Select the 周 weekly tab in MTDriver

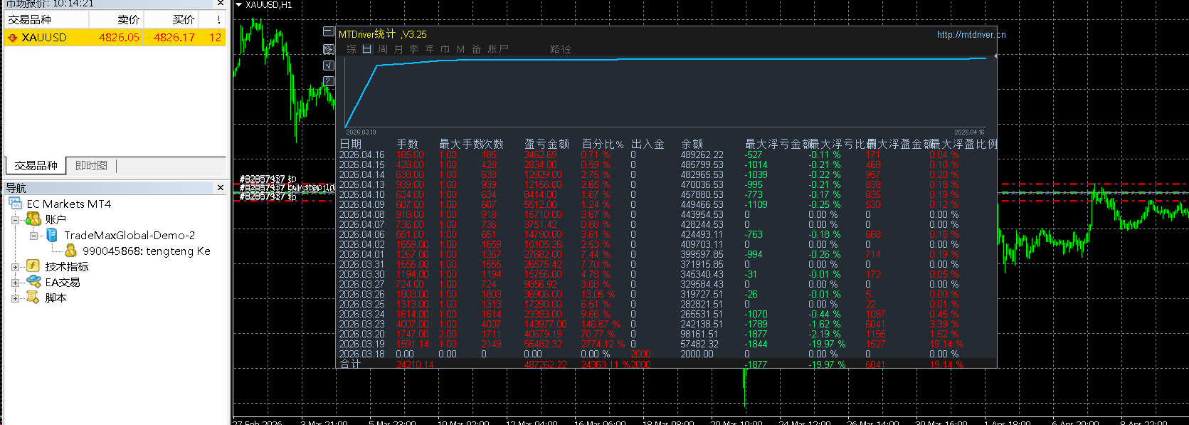pyautogui.click(x=383, y=49)
